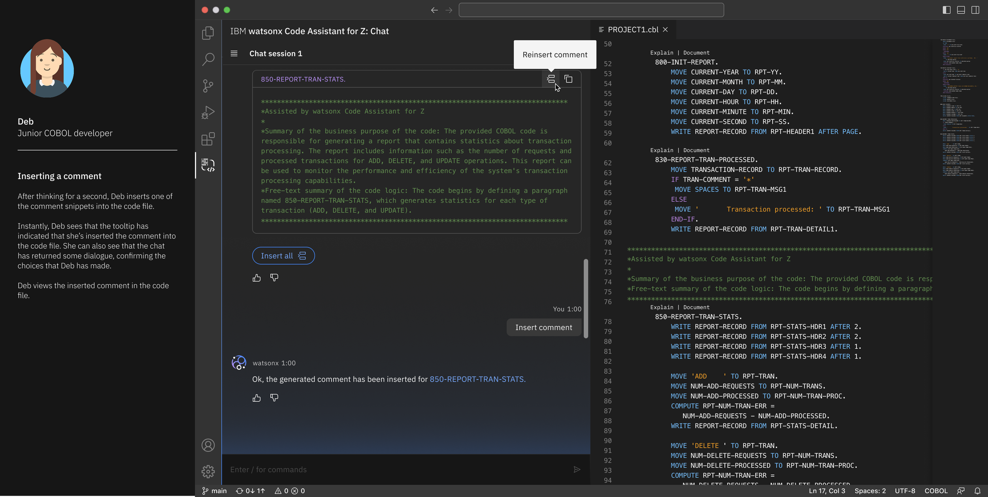Click 'Ln 17, Col 3' cursor position

[827, 491]
